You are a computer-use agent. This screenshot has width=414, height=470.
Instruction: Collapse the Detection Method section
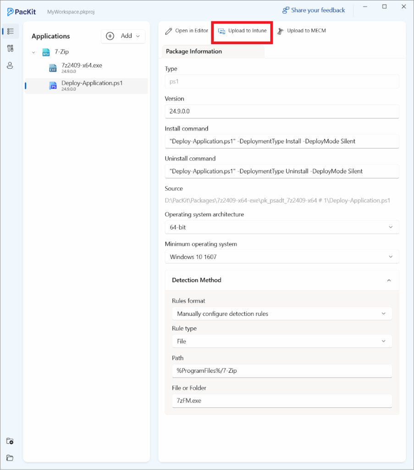[389, 280]
